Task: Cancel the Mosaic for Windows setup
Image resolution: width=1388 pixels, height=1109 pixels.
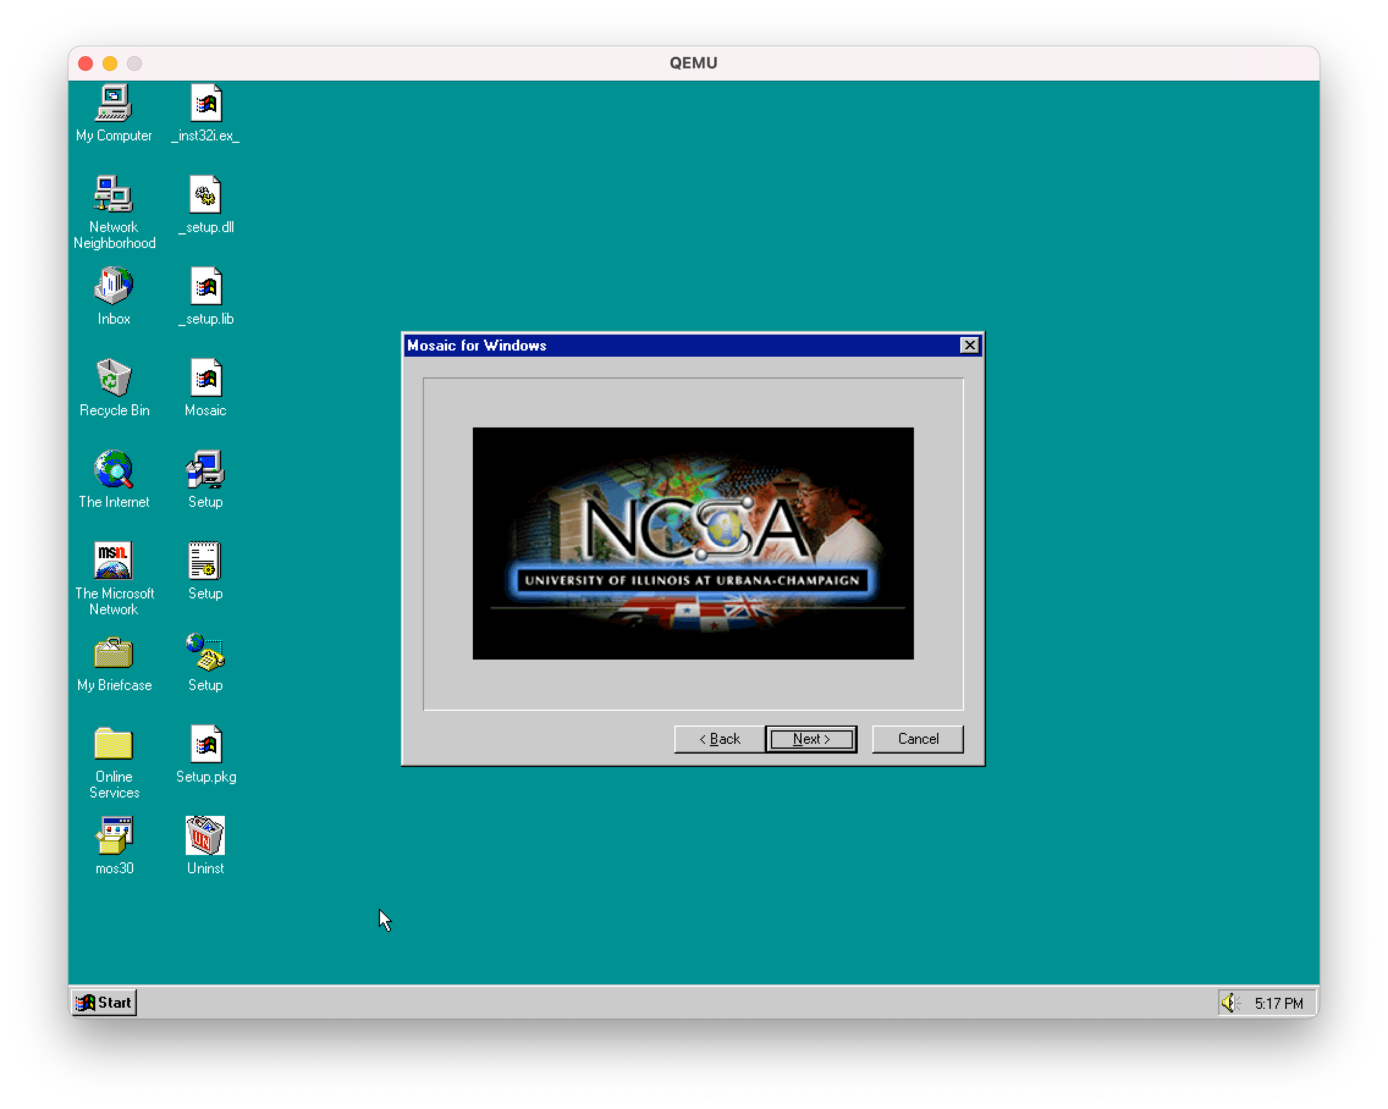Action: pyautogui.click(x=918, y=738)
